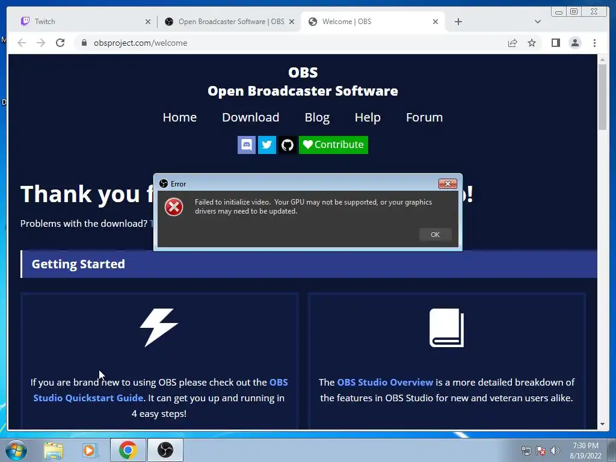Click the scrollbar down arrow
Image resolution: width=616 pixels, height=462 pixels.
coord(602,424)
